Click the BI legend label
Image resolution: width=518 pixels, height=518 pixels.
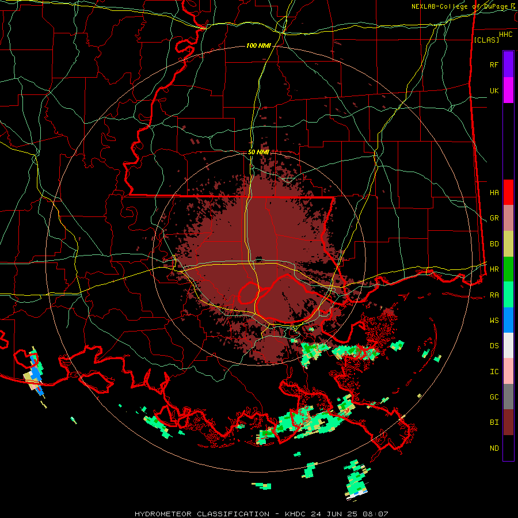click(494, 422)
